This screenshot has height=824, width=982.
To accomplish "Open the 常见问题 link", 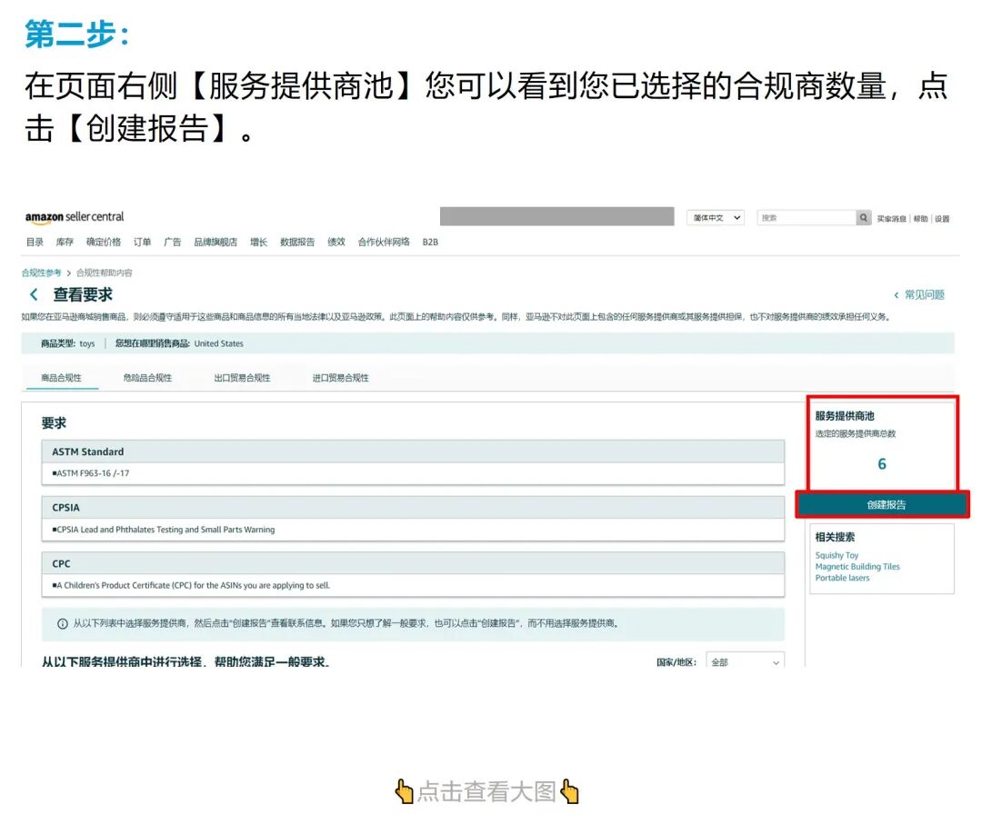I will [x=925, y=294].
